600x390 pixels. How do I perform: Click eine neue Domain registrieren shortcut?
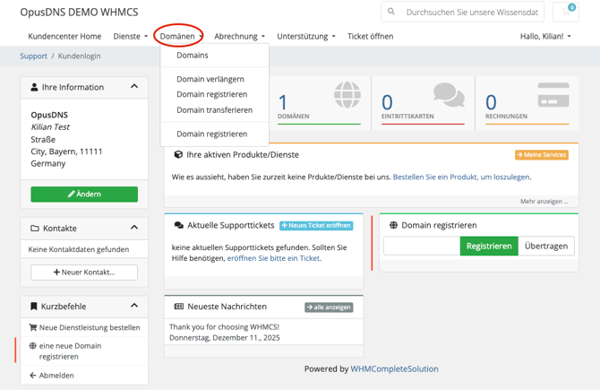tap(84, 351)
